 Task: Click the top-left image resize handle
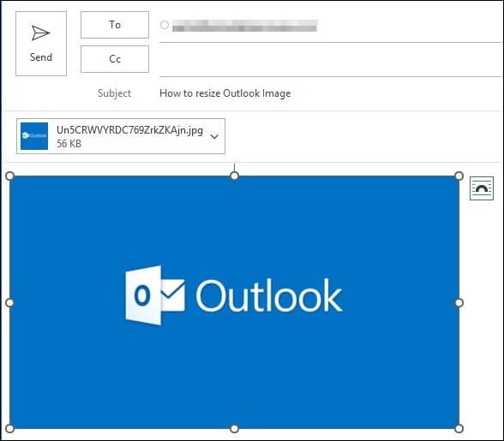(10, 176)
